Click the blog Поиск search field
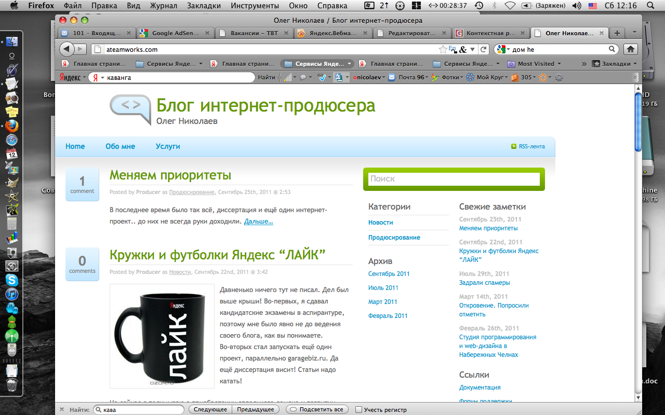 [x=454, y=179]
